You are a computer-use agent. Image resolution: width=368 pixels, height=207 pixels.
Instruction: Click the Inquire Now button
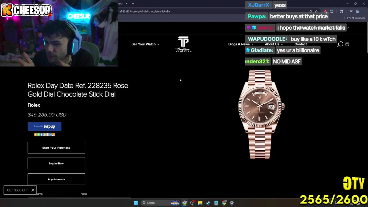click(x=56, y=163)
